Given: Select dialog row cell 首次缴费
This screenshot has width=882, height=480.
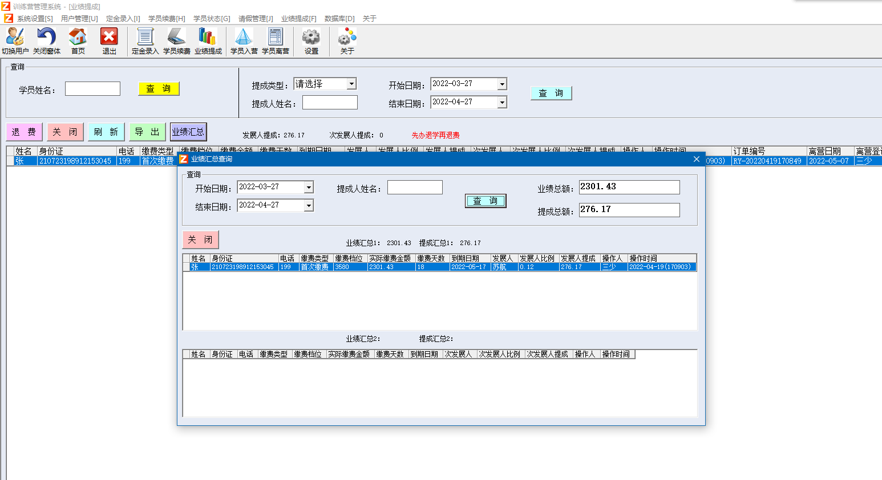Looking at the screenshot, I should coord(316,267).
